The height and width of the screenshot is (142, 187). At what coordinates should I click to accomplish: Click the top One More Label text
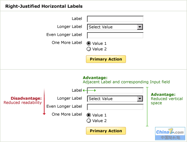coord(67,43)
